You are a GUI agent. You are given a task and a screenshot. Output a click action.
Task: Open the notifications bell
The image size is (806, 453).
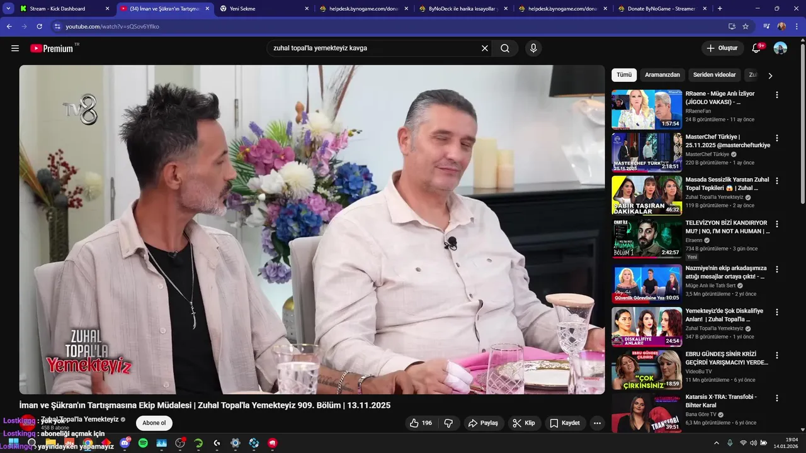click(x=758, y=48)
